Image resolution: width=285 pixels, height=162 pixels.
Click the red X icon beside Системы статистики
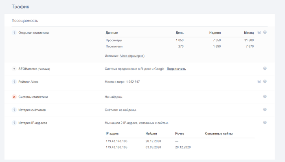(14, 97)
